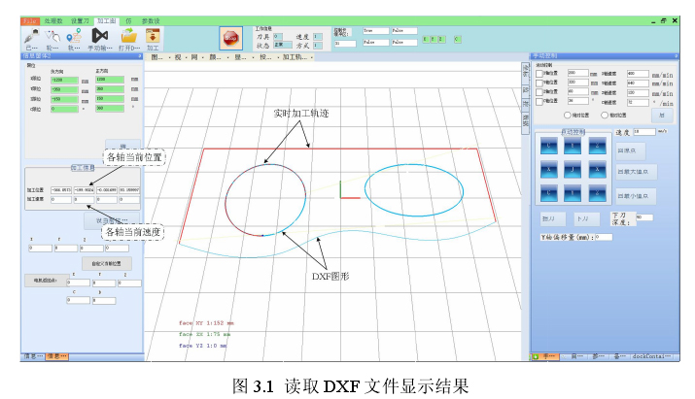Tick the fourth axis position checkbox
This screenshot has height=399, width=695.
(539, 100)
